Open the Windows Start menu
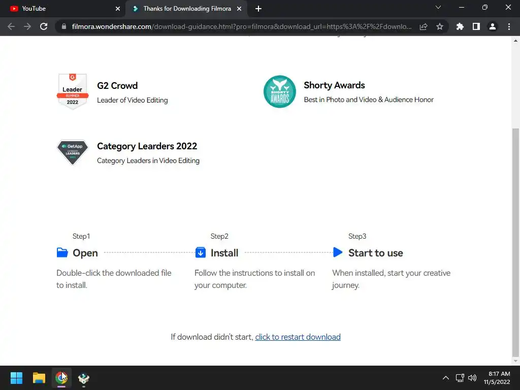This screenshot has width=520, height=390. (x=16, y=378)
